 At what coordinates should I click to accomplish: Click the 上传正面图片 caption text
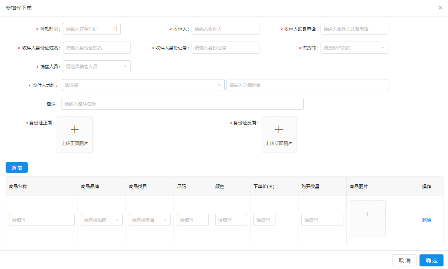tap(75, 143)
